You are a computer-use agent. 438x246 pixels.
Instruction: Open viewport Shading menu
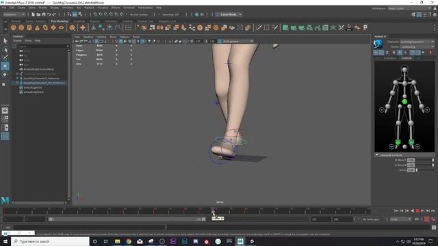[88, 37]
